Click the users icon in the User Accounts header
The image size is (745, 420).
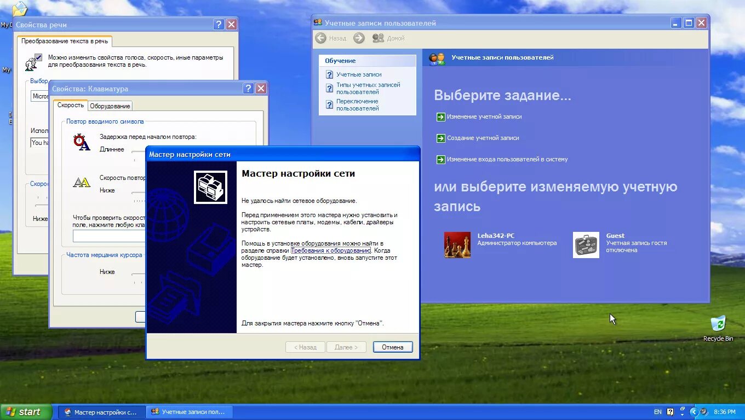click(437, 58)
